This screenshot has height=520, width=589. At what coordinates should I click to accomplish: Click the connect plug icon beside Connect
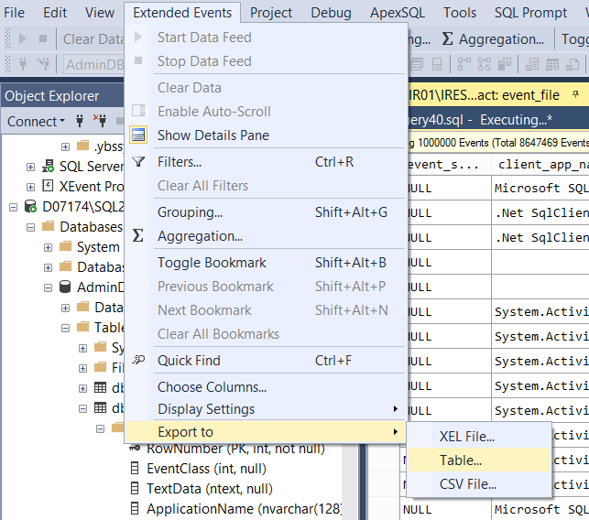pos(81,121)
